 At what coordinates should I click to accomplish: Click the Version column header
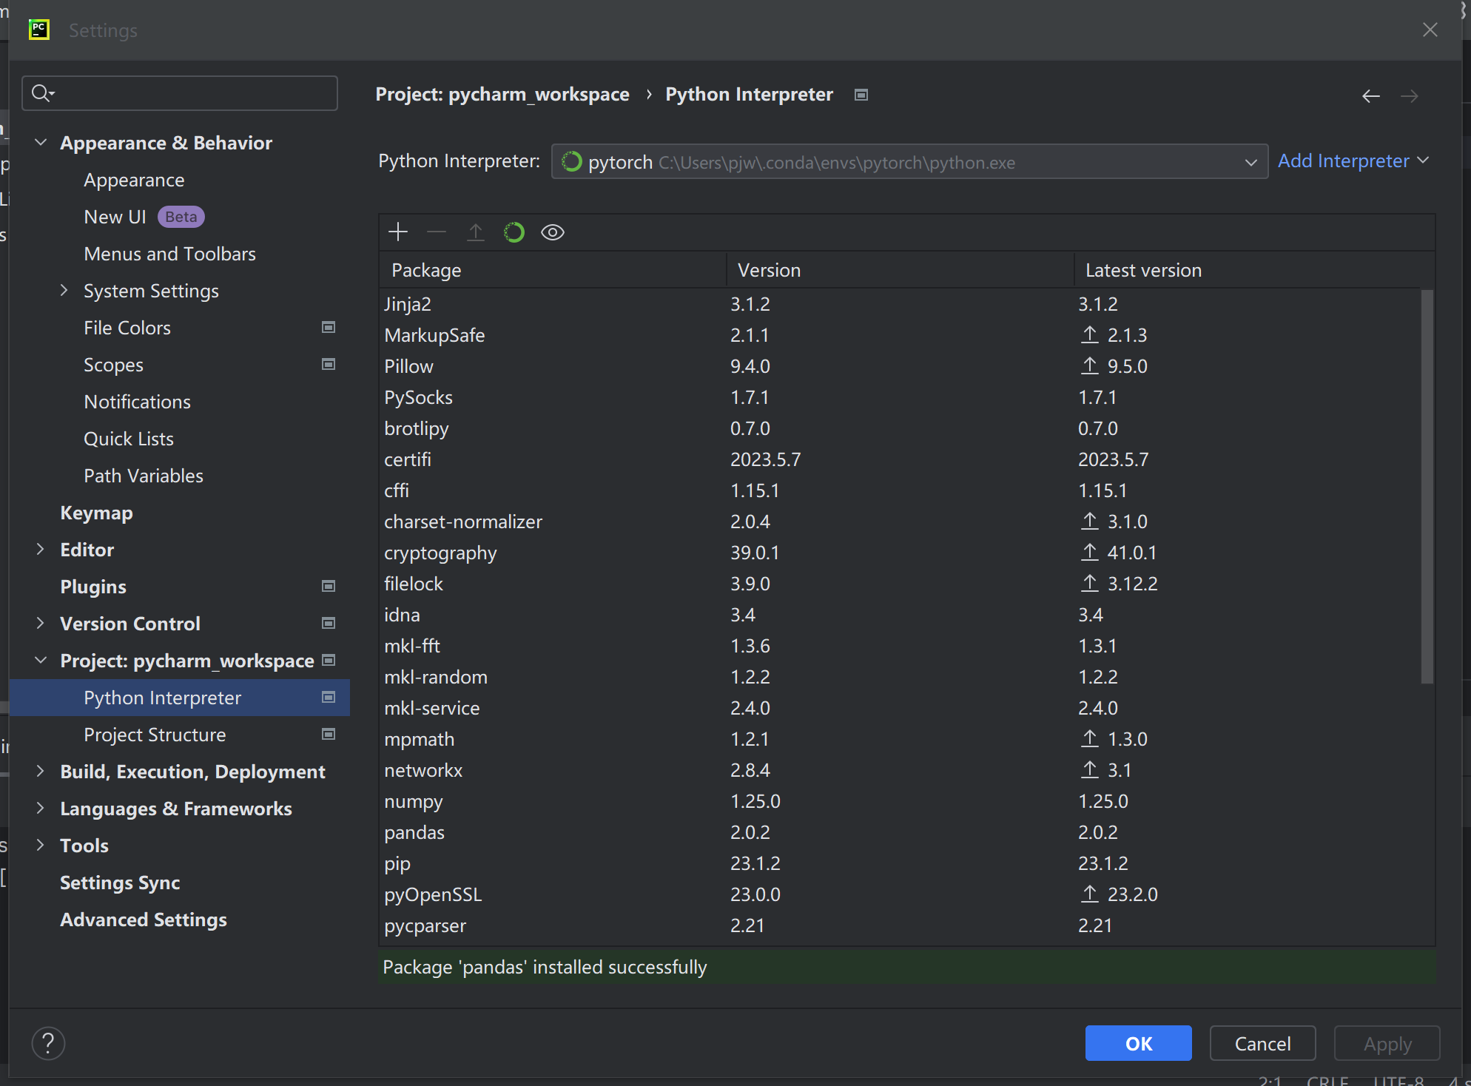[x=900, y=270]
